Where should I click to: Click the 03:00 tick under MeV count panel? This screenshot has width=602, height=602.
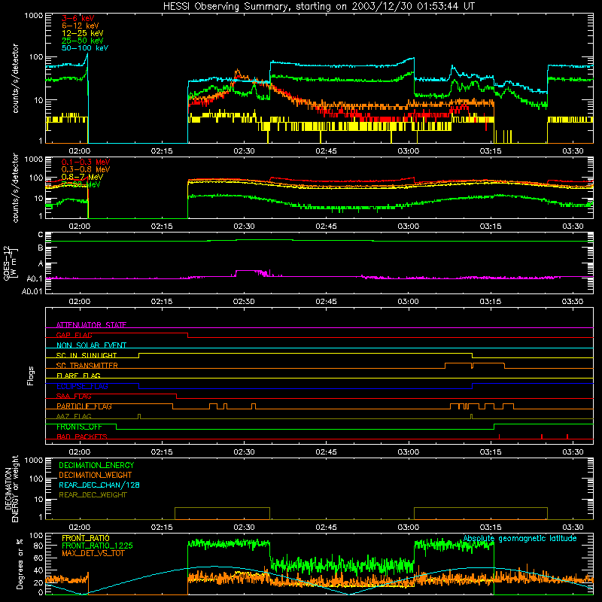coord(408,227)
